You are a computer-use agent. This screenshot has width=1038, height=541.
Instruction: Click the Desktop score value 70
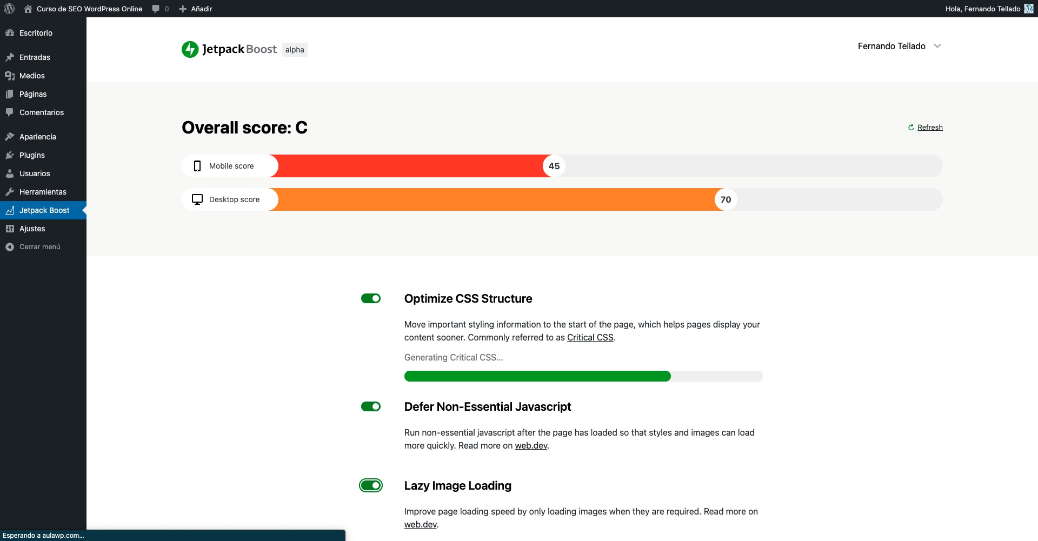click(x=726, y=199)
